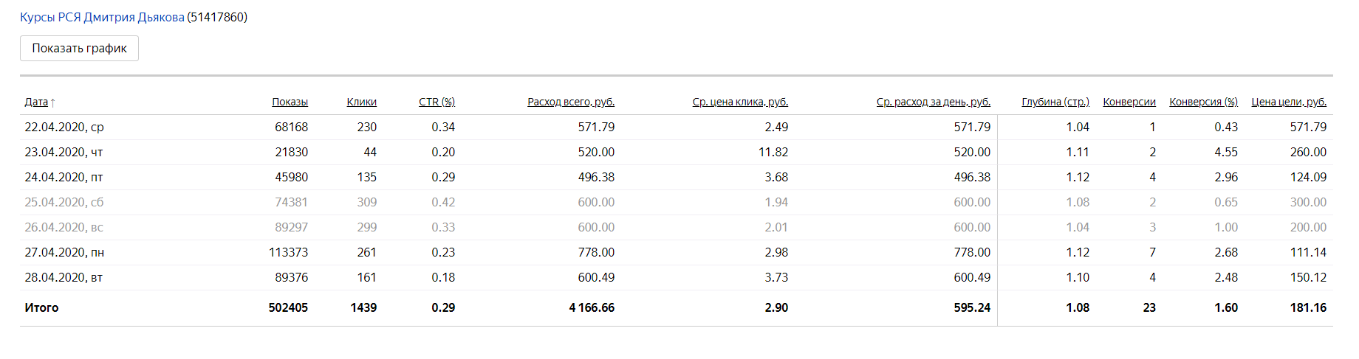The height and width of the screenshot is (359, 1359).
Task: Sort by Расход всего, руб. header
Action: pos(571,102)
